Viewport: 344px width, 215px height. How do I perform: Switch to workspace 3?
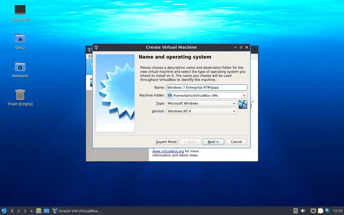pos(25,211)
